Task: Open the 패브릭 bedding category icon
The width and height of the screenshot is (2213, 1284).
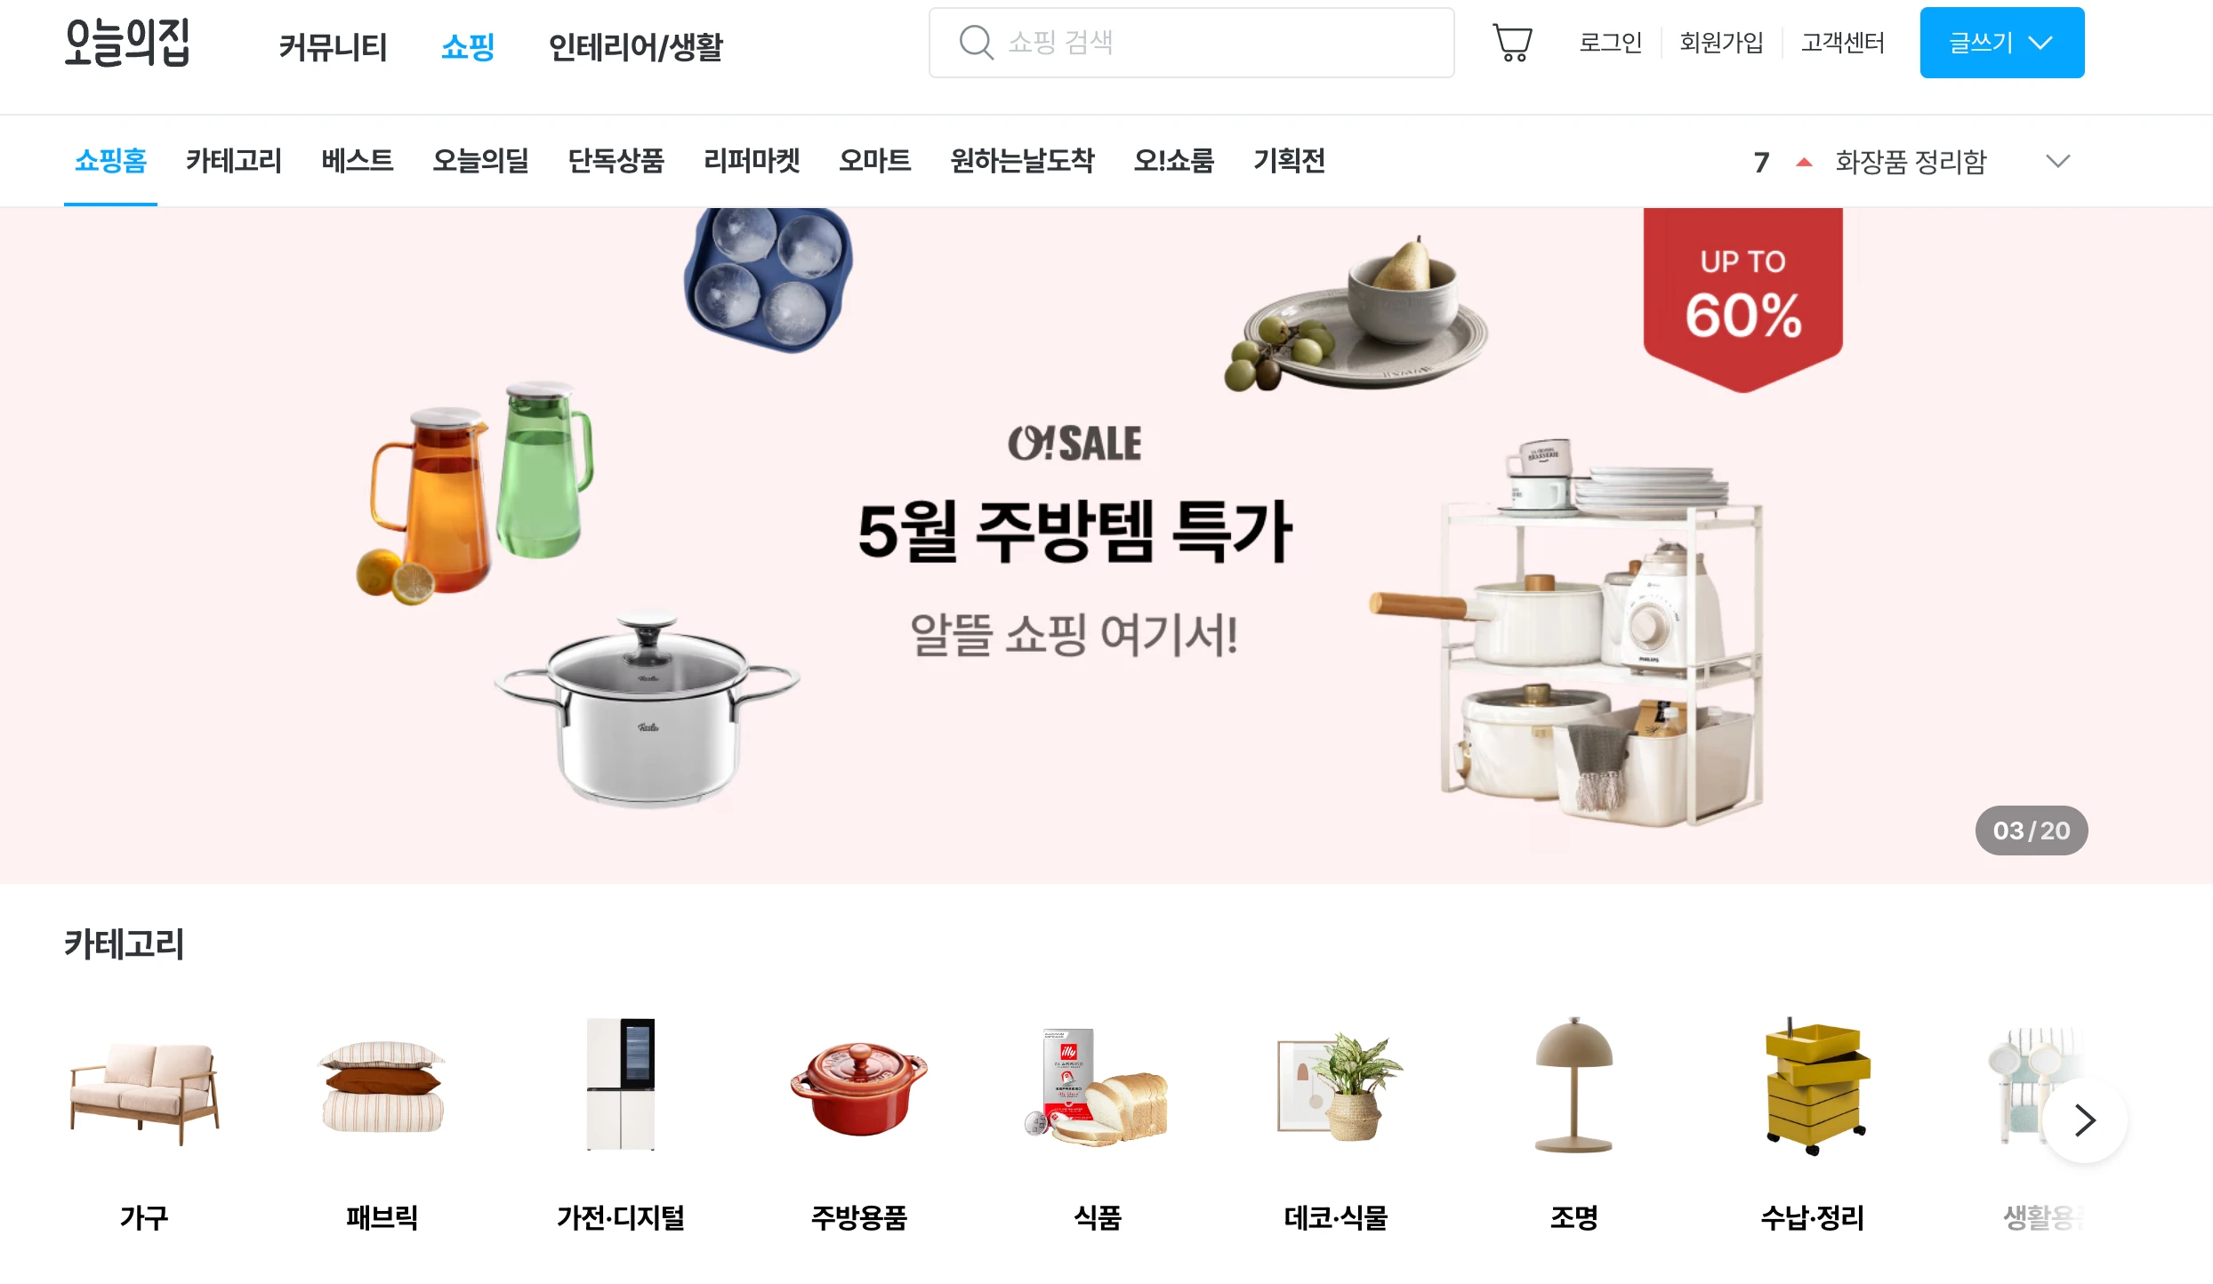Action: (382, 1087)
